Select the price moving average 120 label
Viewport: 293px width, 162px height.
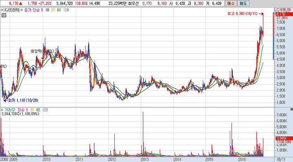point(66,10)
